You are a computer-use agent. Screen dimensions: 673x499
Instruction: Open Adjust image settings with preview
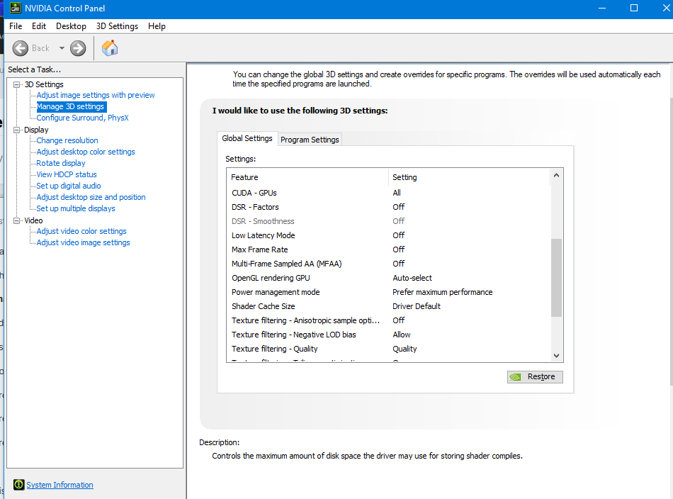pos(96,95)
